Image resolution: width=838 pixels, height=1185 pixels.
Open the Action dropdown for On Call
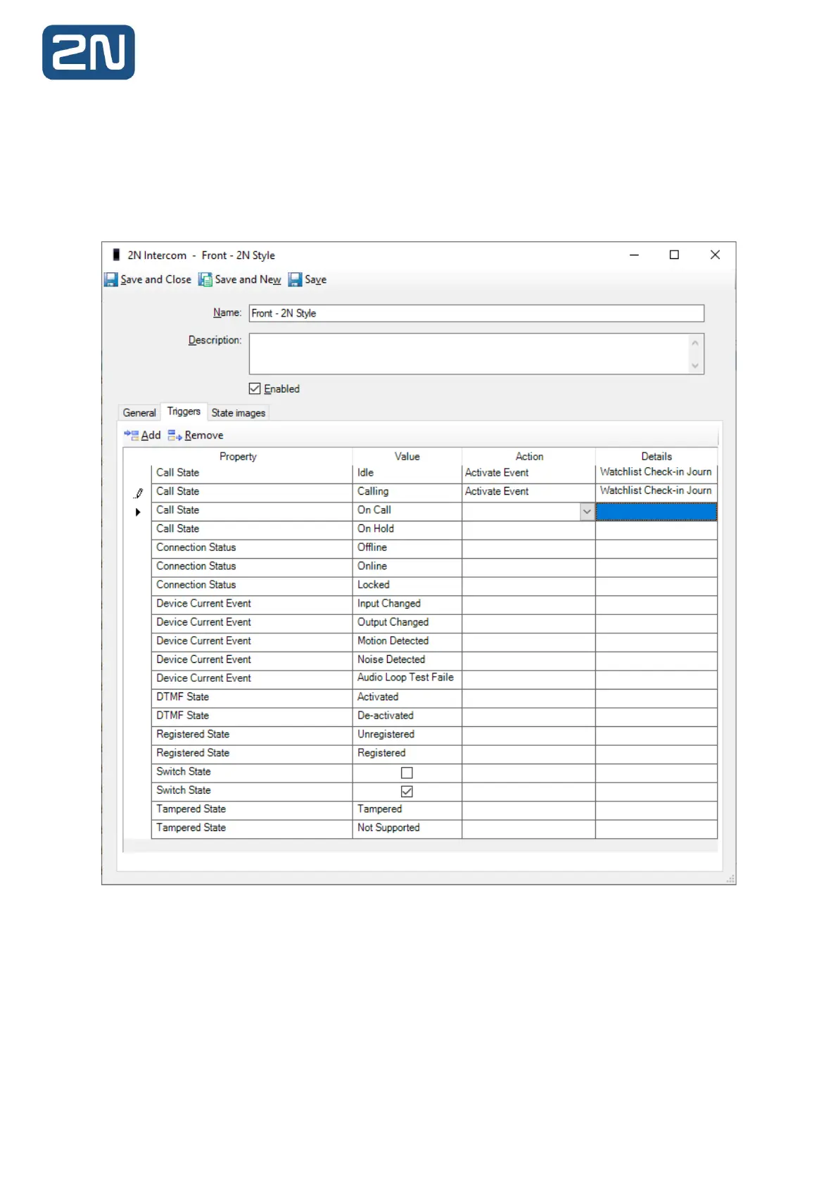click(587, 512)
